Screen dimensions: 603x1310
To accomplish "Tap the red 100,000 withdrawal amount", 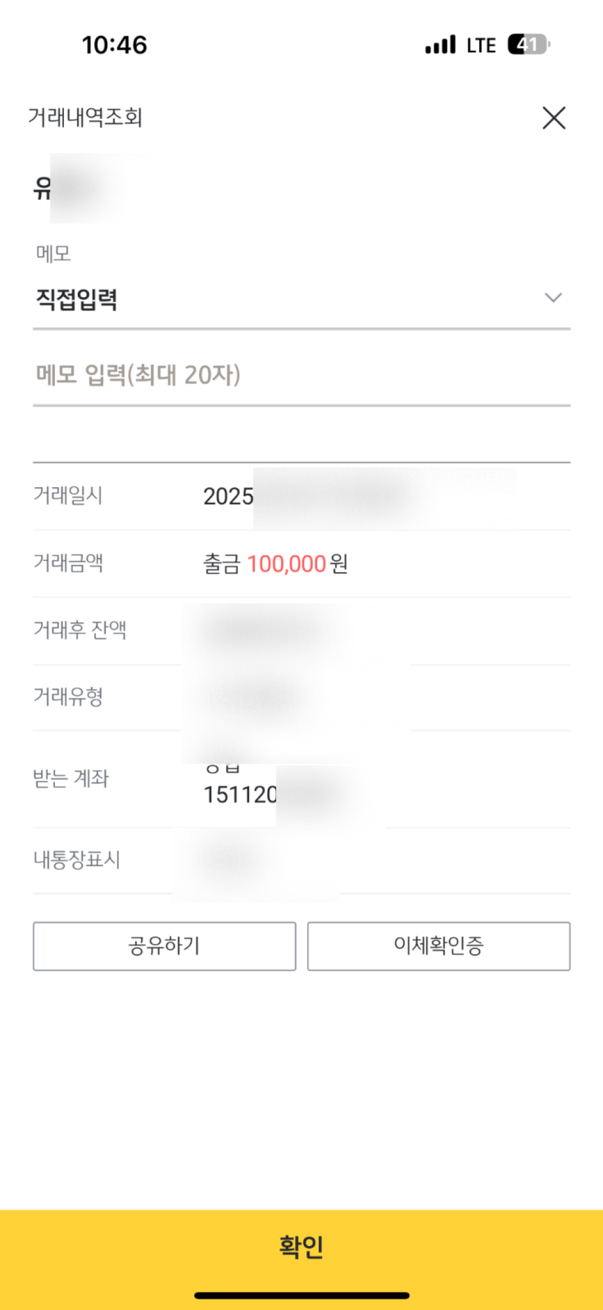I will (286, 564).
